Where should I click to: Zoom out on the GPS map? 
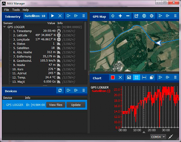[x=128, y=16]
